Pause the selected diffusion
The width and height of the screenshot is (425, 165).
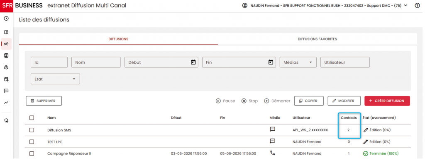point(225,101)
